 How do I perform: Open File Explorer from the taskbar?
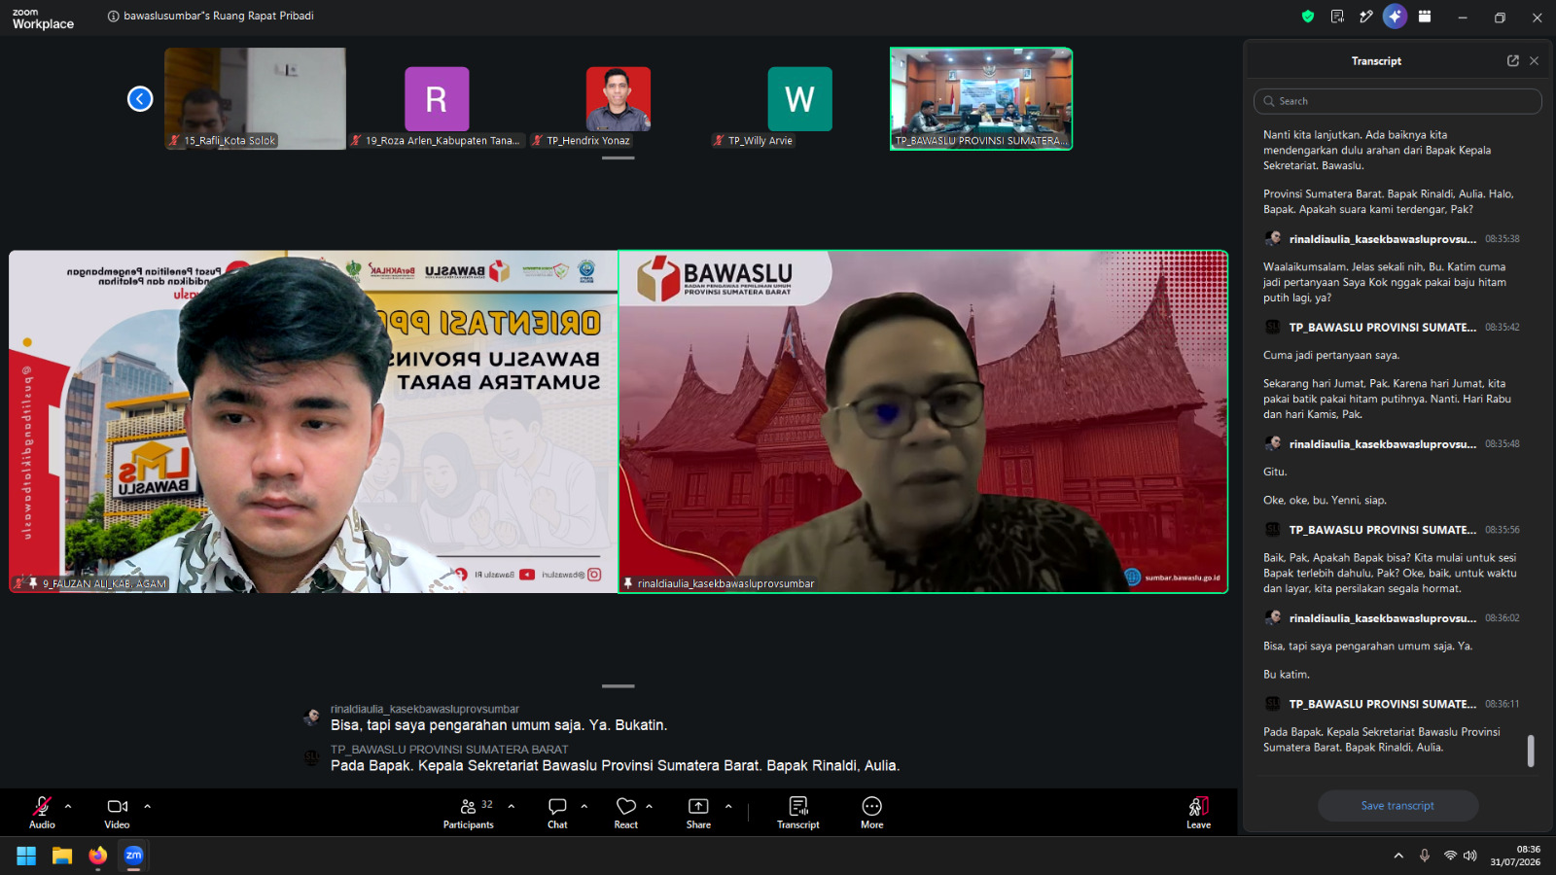[62, 856]
